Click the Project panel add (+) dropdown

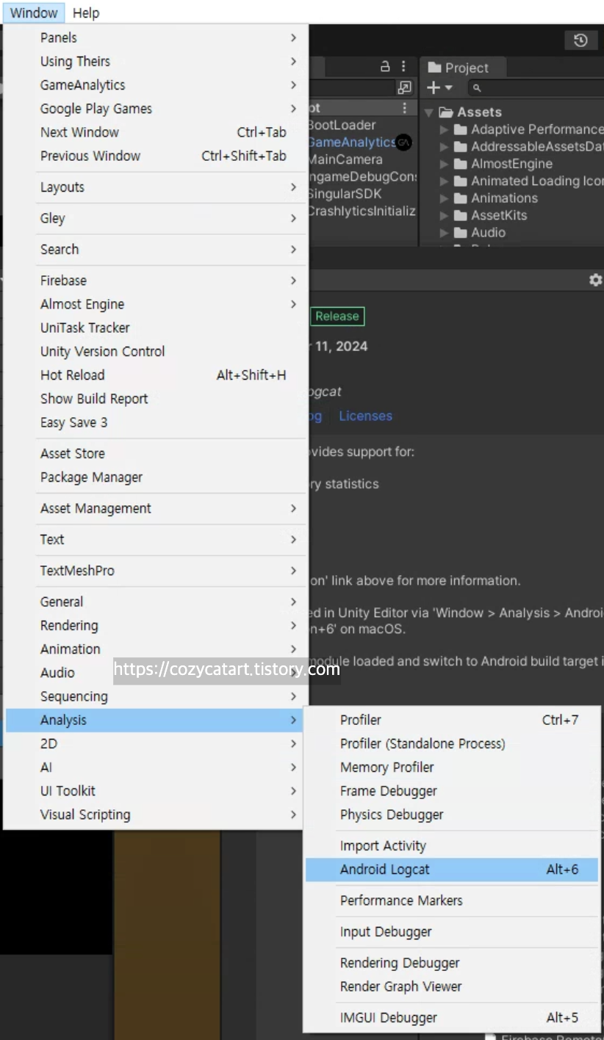click(x=439, y=88)
